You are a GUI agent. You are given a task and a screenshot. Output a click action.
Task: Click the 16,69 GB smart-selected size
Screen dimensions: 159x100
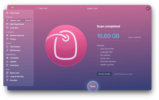108,36
